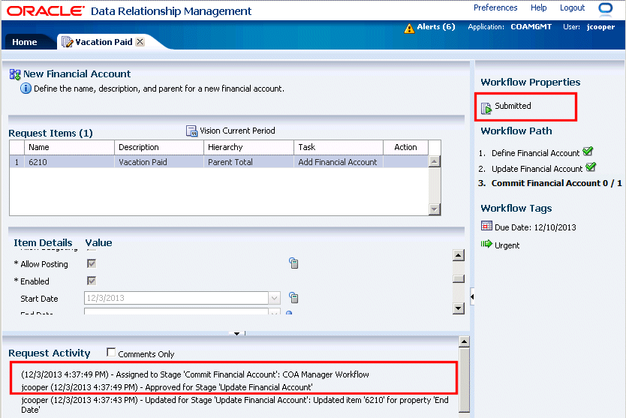Image resolution: width=626 pixels, height=418 pixels.
Task: Click the info icon beside Define the name
Action: pos(26,89)
